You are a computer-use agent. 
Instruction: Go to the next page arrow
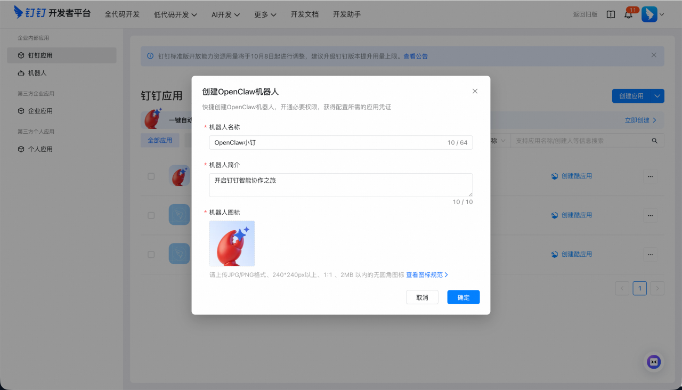(x=657, y=288)
